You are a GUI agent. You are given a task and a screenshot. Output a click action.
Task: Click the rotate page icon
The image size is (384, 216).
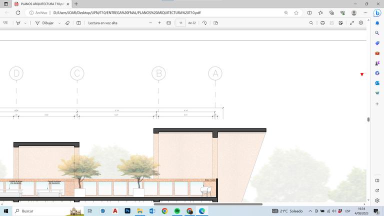point(204,23)
